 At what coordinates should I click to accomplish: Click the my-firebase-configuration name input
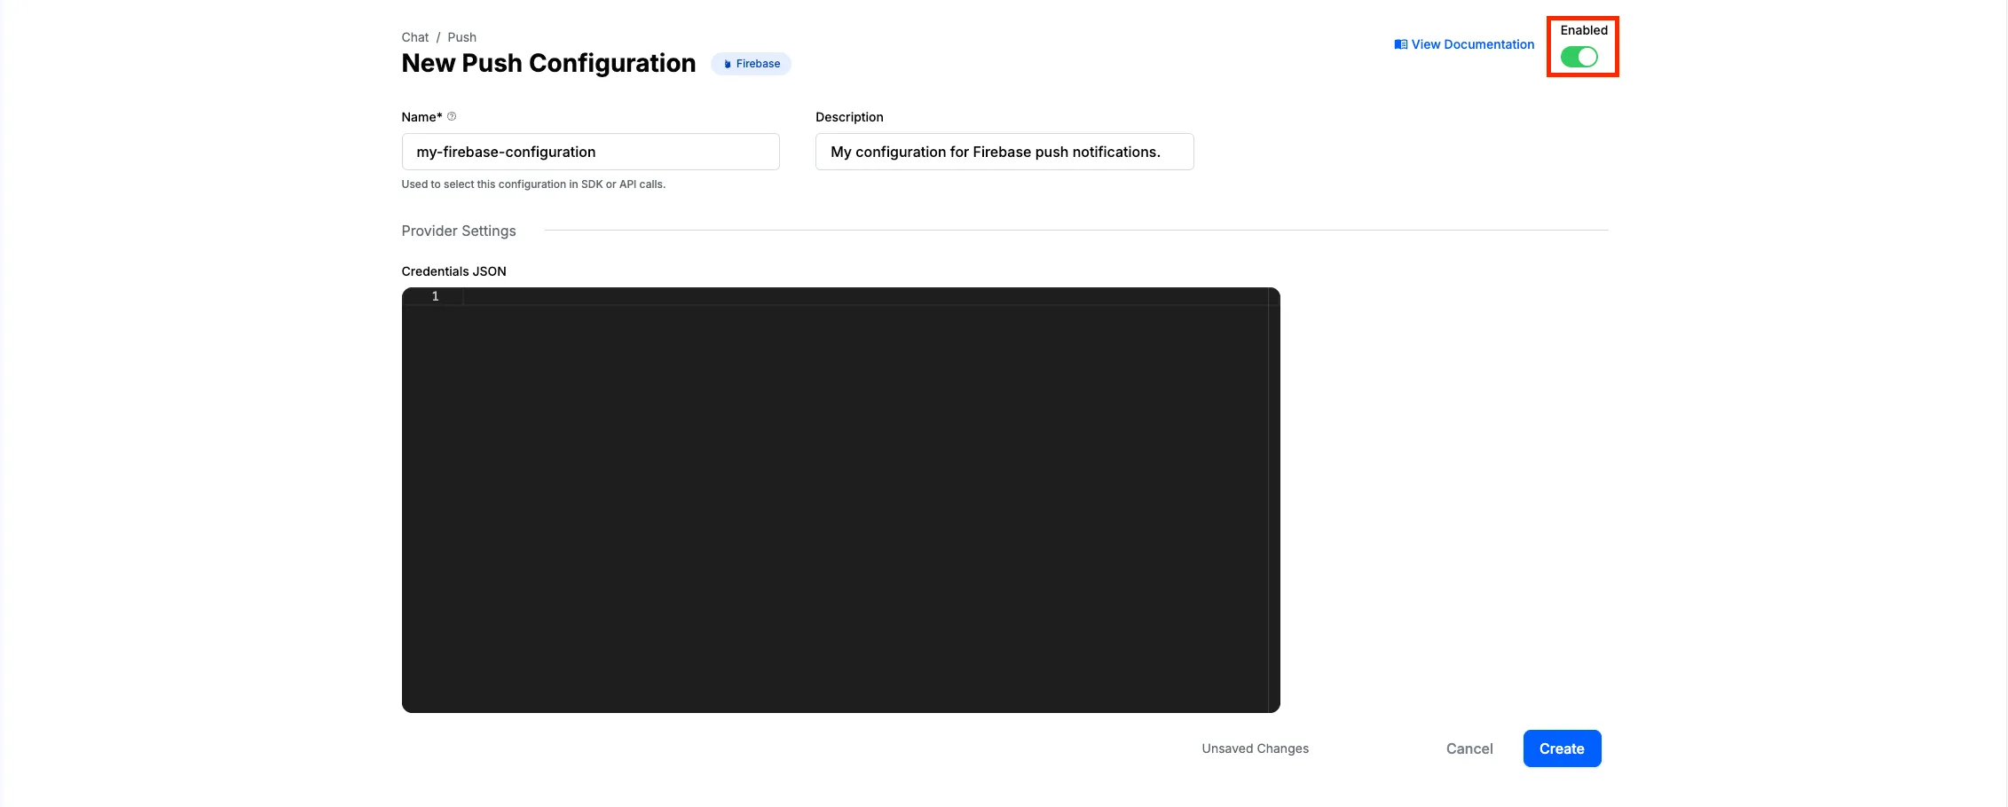(x=589, y=151)
